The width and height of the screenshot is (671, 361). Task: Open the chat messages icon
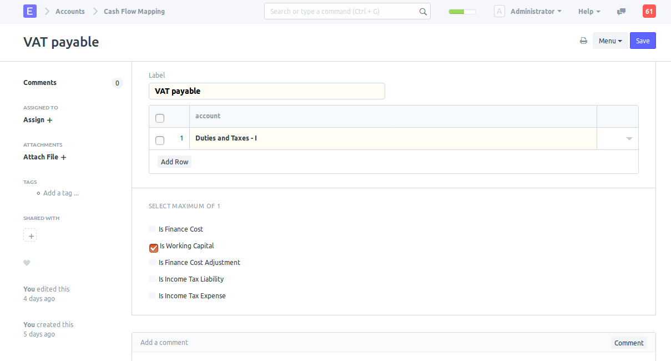(621, 12)
